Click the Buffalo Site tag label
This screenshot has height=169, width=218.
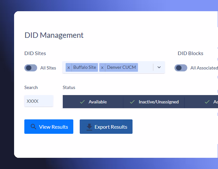tap(85, 68)
